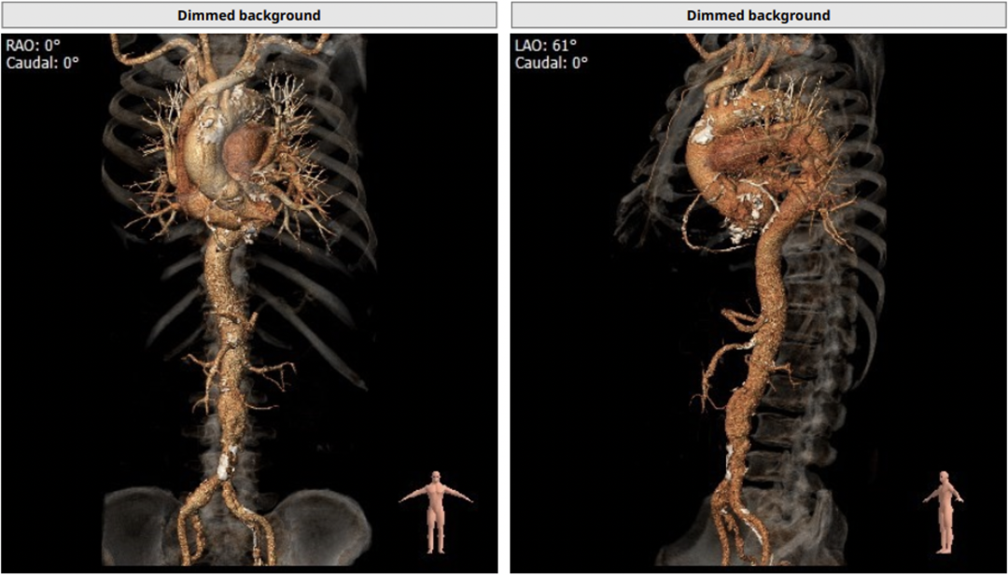Click the rotated human orientation figure in right view
This screenshot has height=575, width=1008.
point(945,512)
